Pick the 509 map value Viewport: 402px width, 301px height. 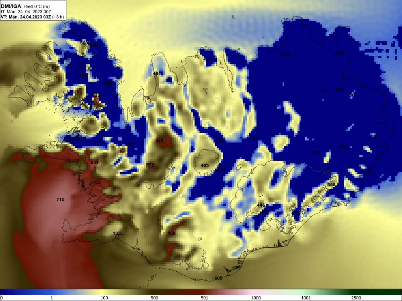click(x=84, y=43)
